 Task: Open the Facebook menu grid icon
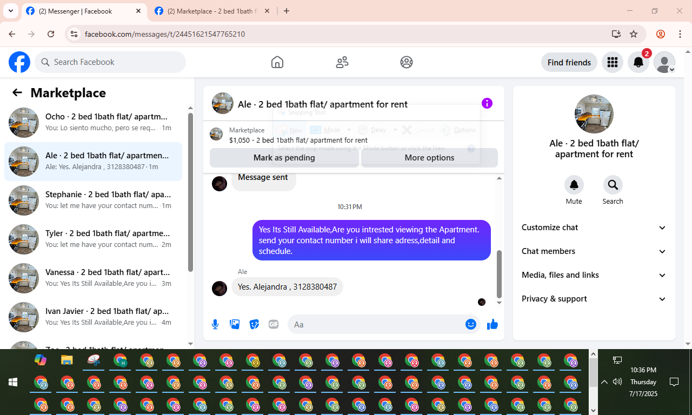click(613, 62)
